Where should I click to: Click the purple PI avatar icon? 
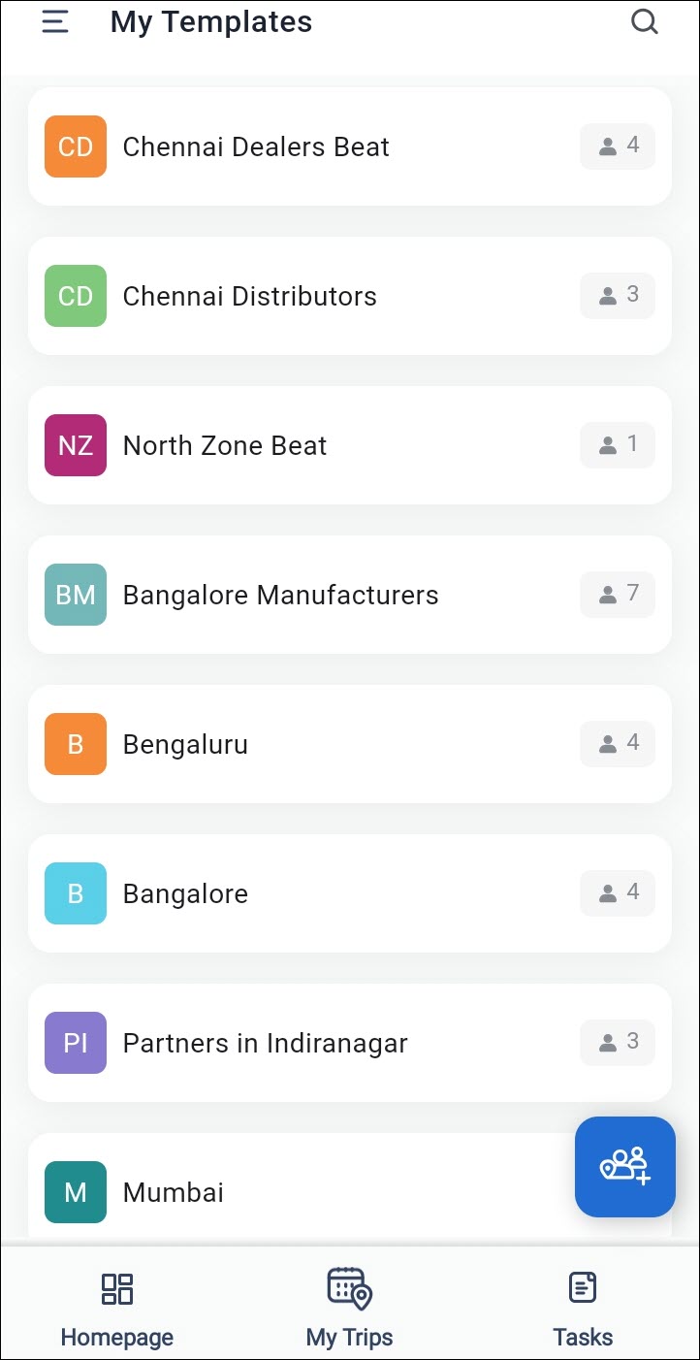(76, 1043)
